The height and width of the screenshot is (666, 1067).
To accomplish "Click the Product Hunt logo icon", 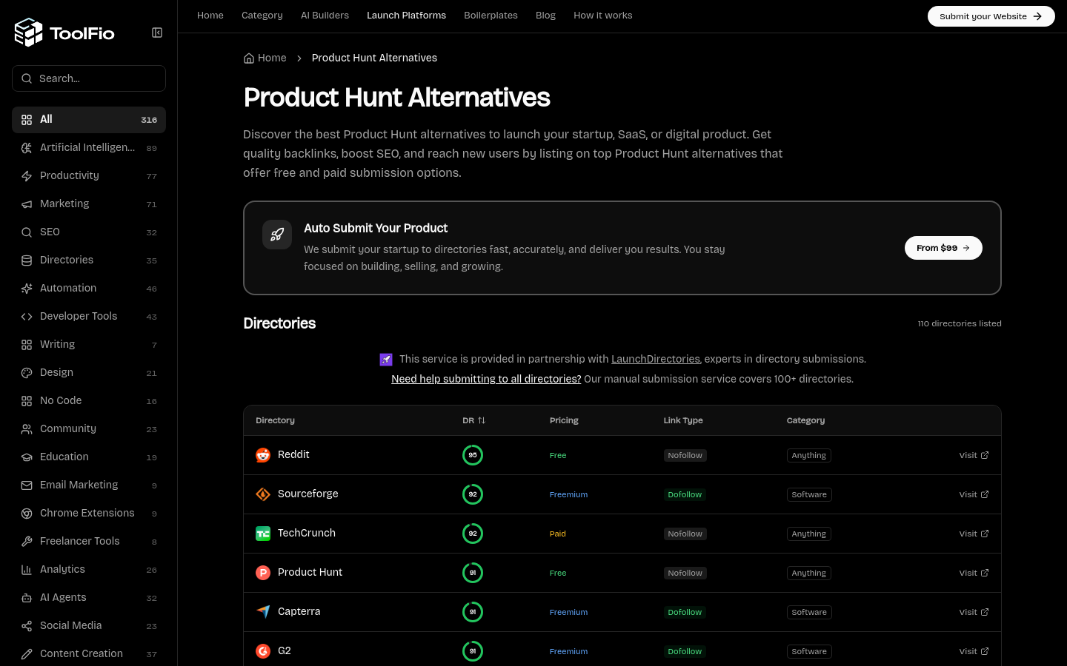I will [263, 573].
